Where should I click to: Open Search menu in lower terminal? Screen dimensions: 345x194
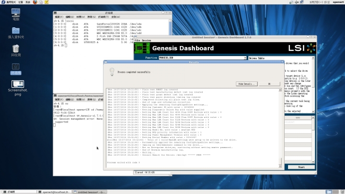(92, 100)
